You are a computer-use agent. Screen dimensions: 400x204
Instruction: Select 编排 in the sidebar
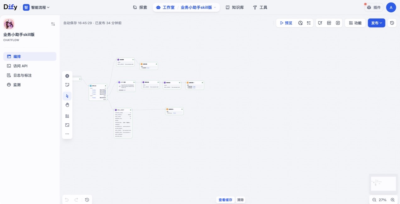click(30, 56)
